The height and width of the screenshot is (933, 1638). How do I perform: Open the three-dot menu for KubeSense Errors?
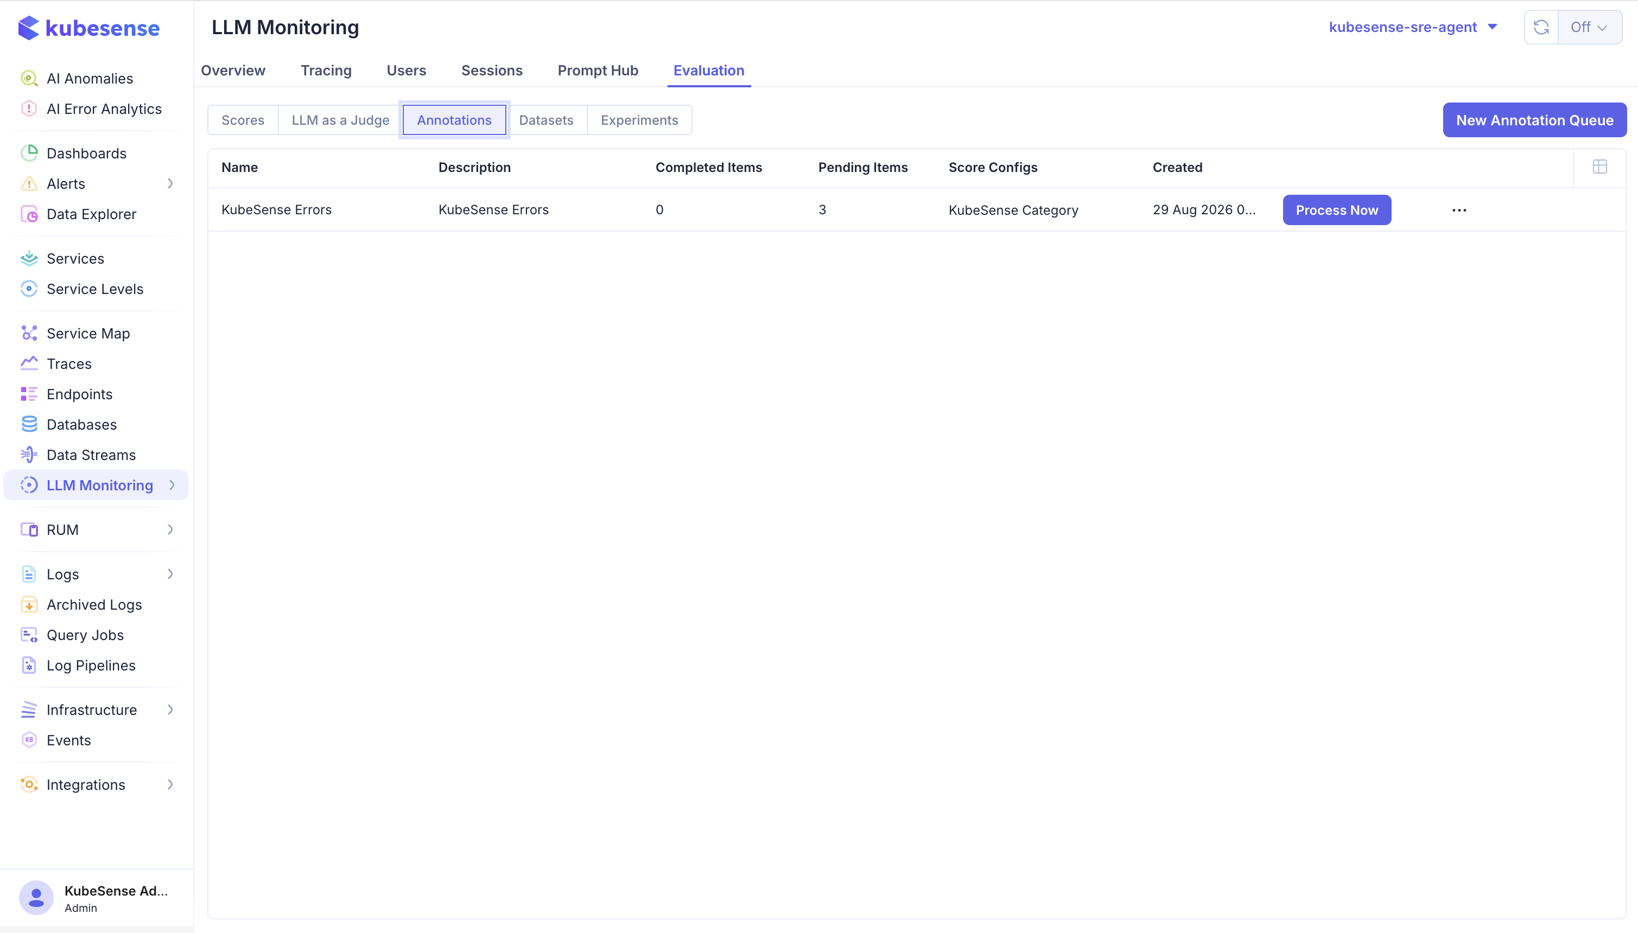click(1459, 210)
